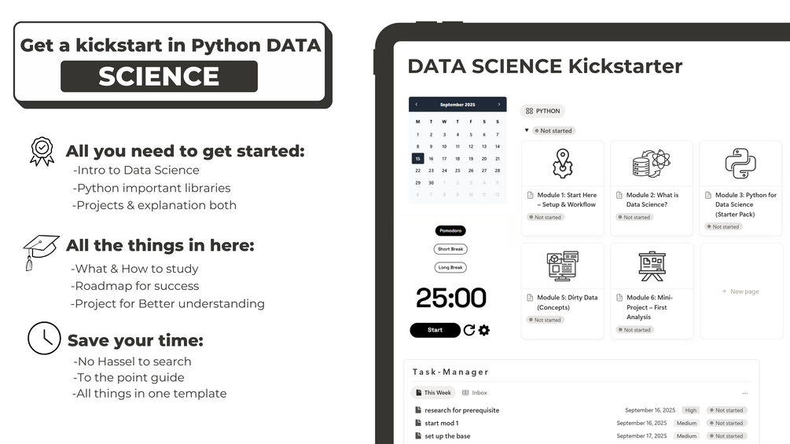Add a New page card
The image size is (790, 444).
click(740, 292)
